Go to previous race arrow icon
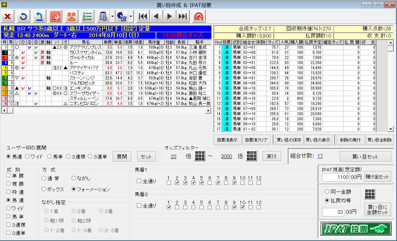This screenshot has height=241, width=397. [x=156, y=17]
